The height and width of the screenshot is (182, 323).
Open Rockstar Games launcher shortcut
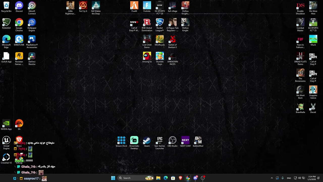click(19, 59)
